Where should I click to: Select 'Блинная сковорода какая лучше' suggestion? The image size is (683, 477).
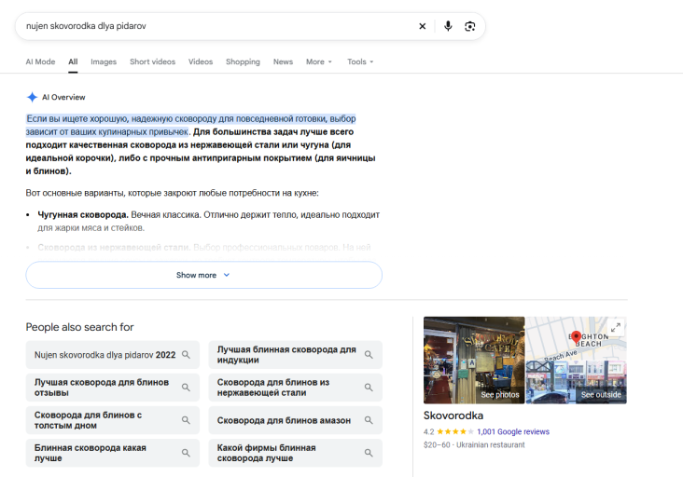(x=112, y=453)
